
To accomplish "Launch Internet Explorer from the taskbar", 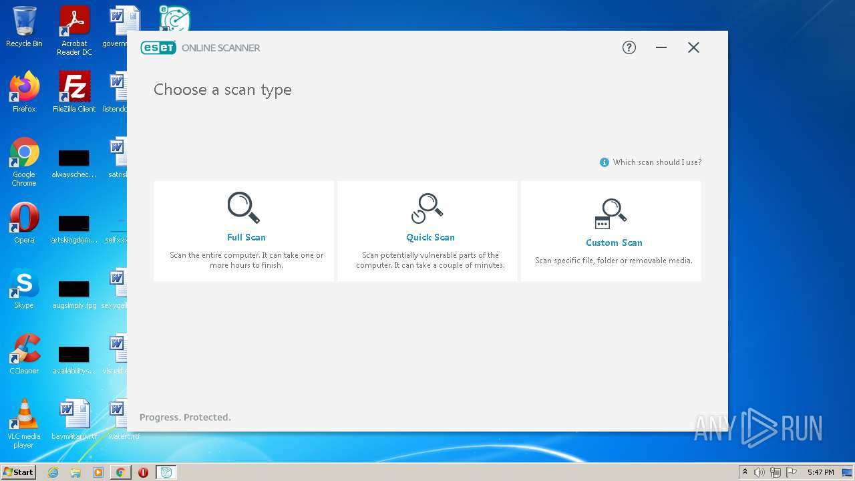I will point(53,472).
